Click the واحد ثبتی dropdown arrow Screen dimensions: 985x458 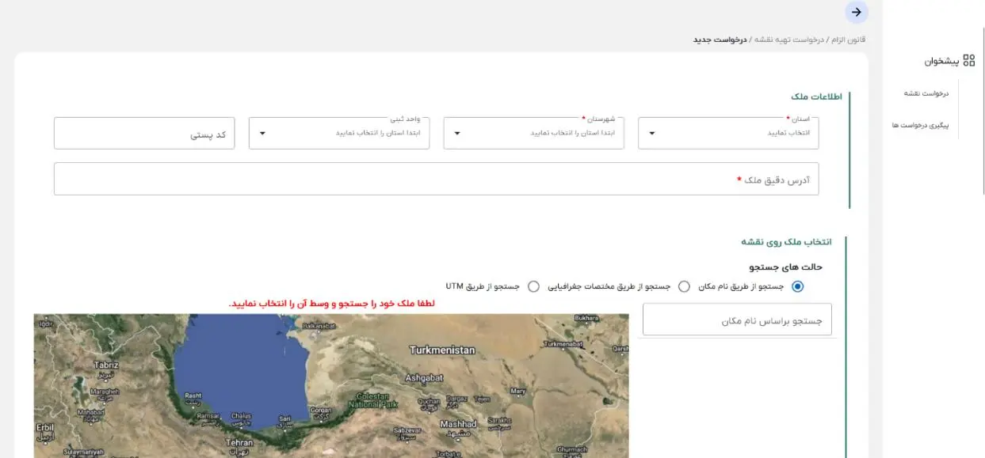click(x=262, y=133)
